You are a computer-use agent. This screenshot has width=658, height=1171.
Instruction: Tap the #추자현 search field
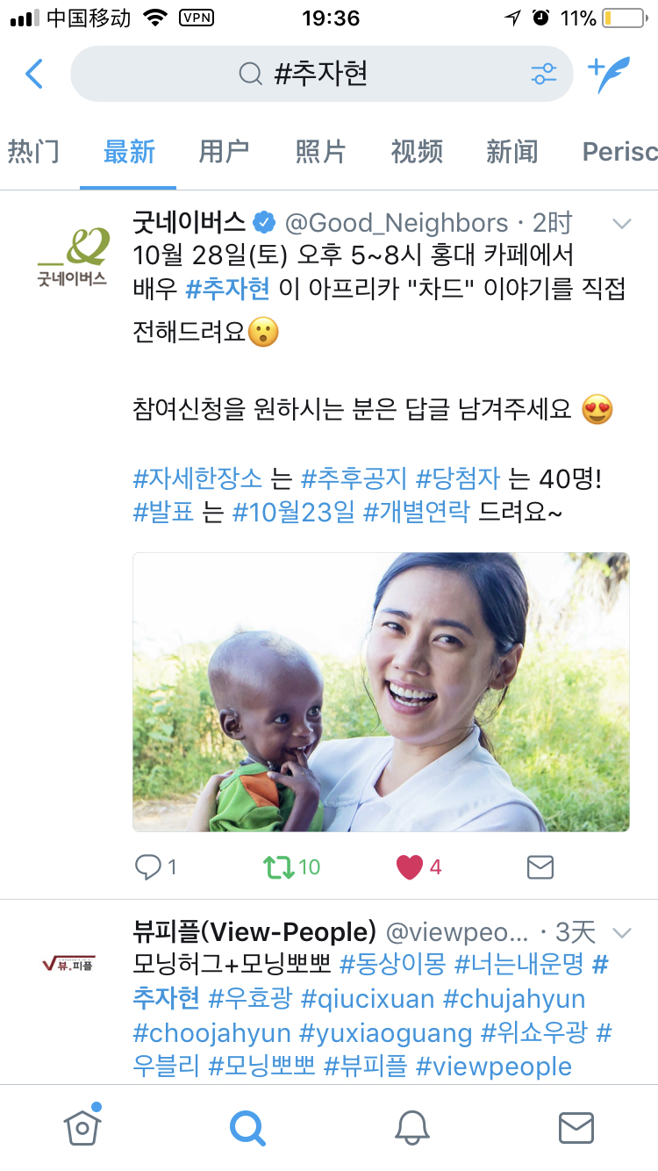tap(321, 74)
